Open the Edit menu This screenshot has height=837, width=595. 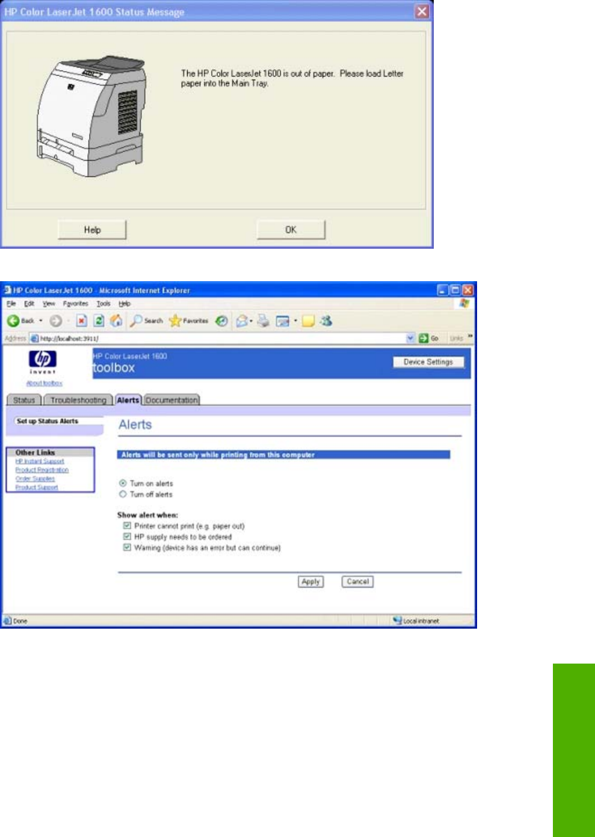tap(29, 304)
